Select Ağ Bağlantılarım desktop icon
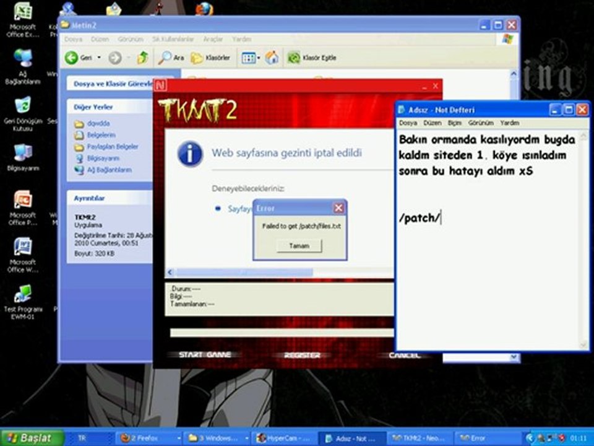594x446 pixels. 22,67
